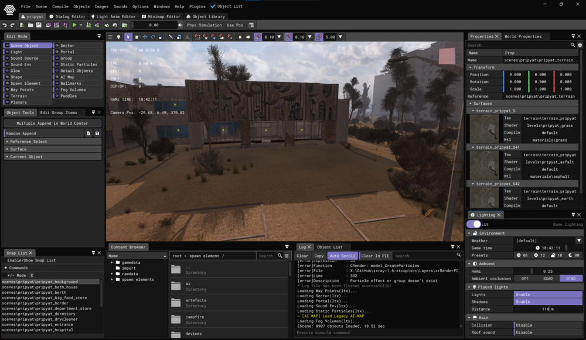Collapse the Transform section in Properties
This screenshot has width=586, height=340.
(471, 67)
